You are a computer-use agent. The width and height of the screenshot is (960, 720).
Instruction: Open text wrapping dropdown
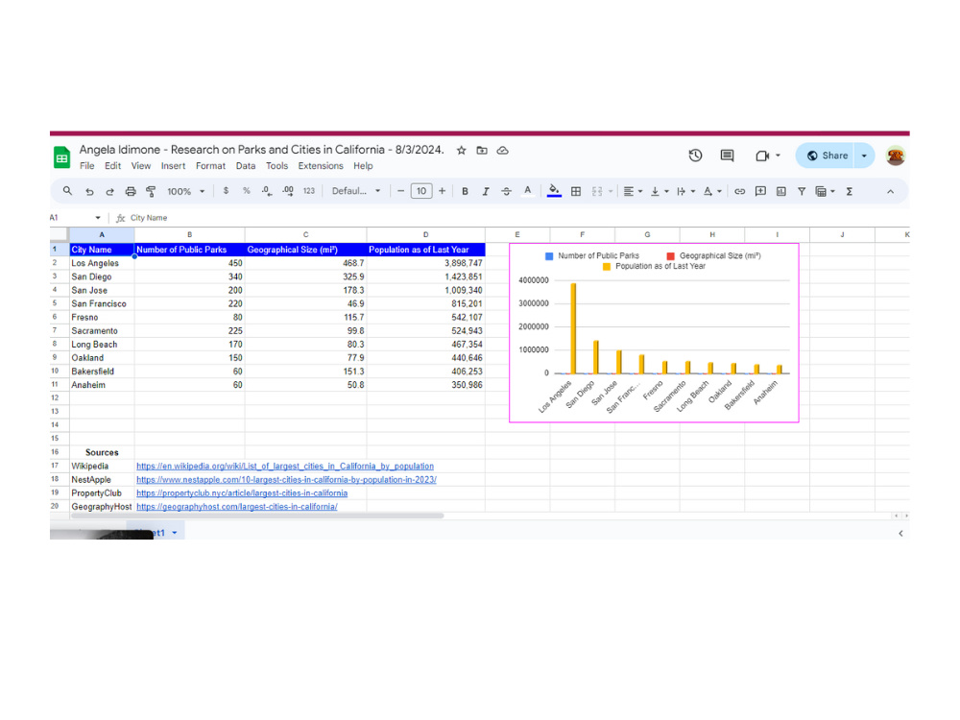685,192
